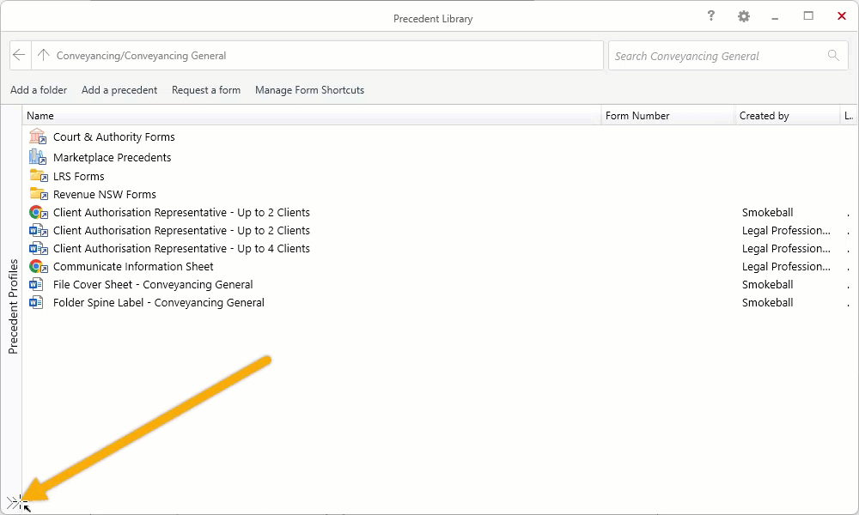Screen dimensions: 859x515
Task: Click Word icon of Up to 4 Clients row
Action: point(38,248)
